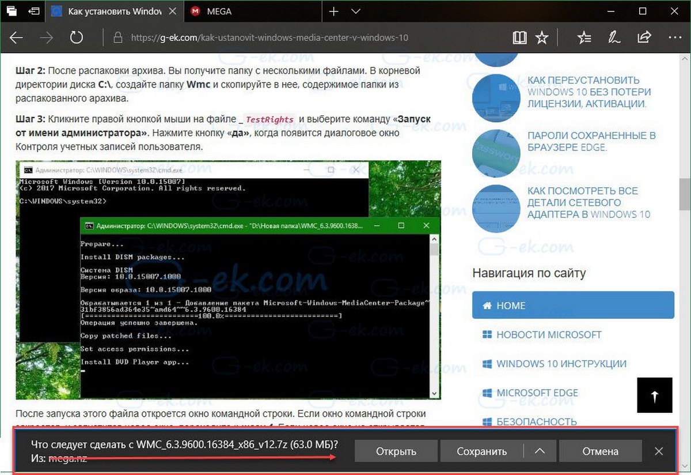The height and width of the screenshot is (475, 691).
Task: Expand save options chevron next to Сохранить
Action: point(540,451)
